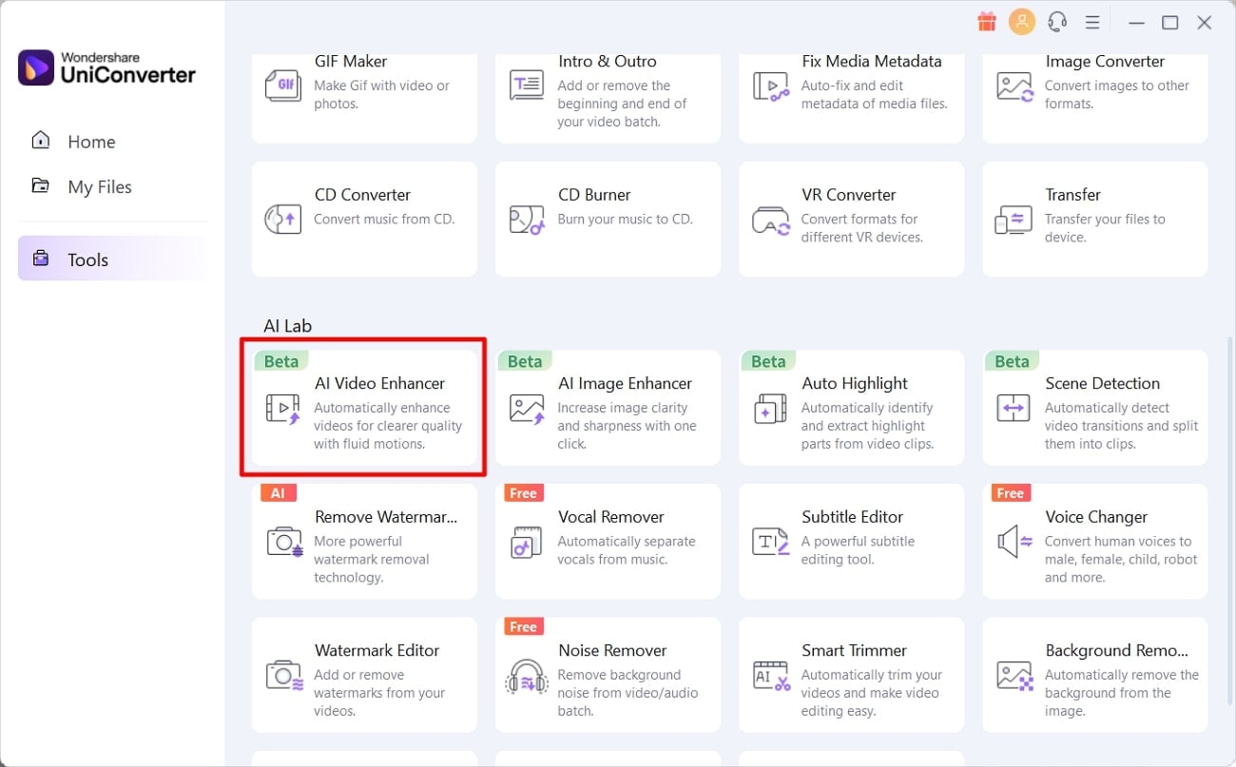Viewport: 1236px width, 767px height.
Task: Click text 'Burn your music to CD.'
Action: point(625,219)
